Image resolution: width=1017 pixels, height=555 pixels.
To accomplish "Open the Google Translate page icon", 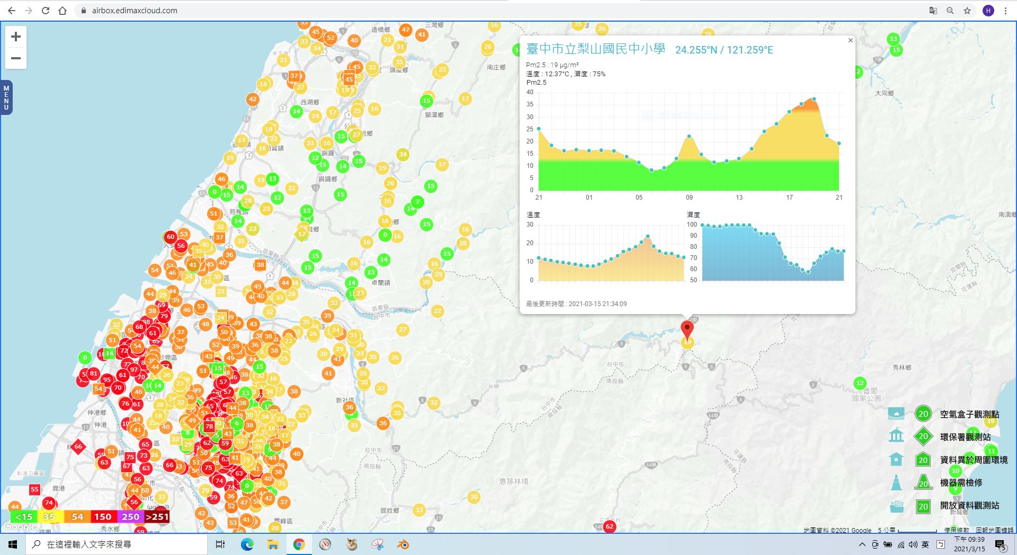I will tap(933, 11).
